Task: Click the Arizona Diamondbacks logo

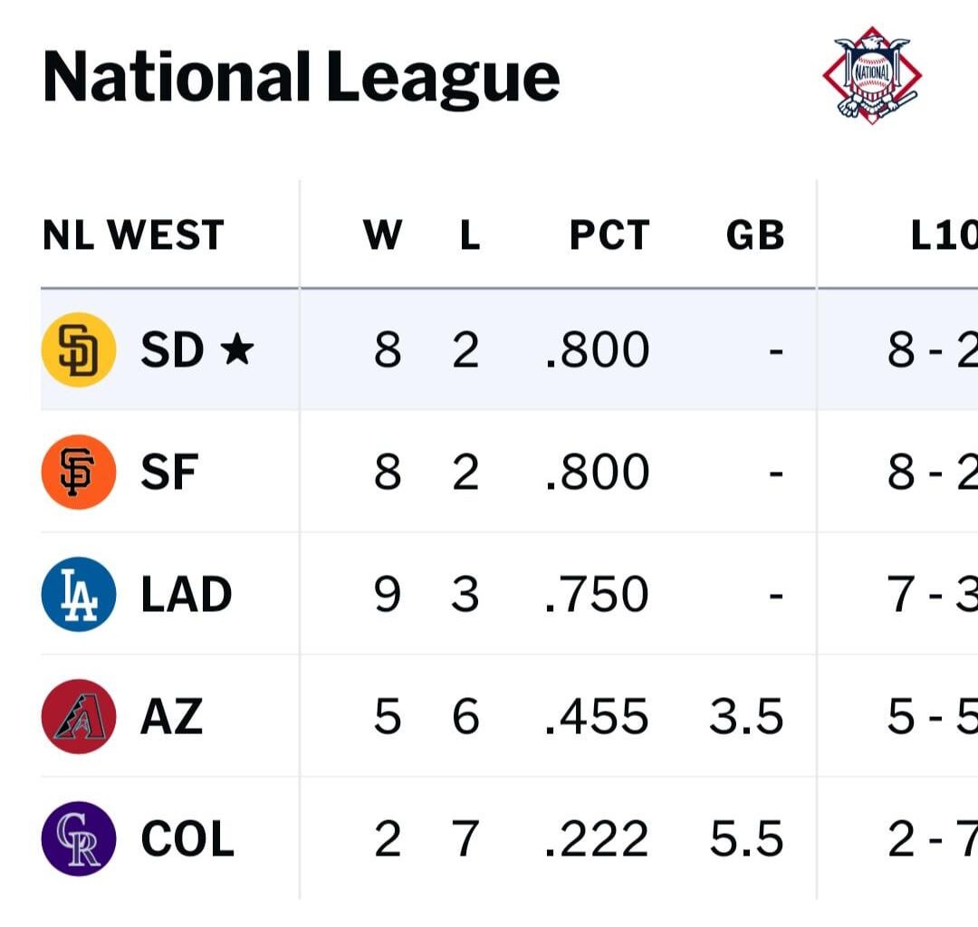Action: click(78, 716)
